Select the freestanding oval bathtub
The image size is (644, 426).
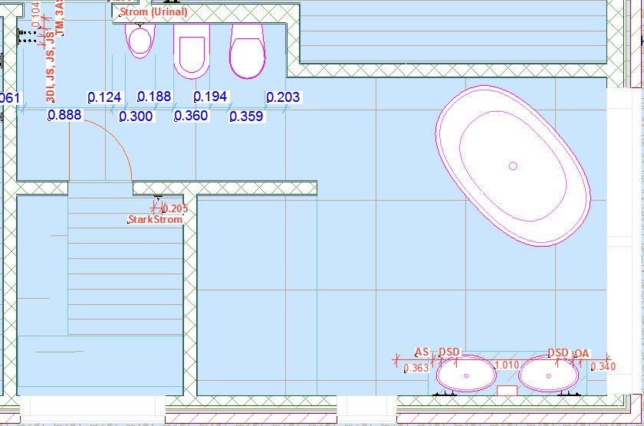[x=513, y=165]
